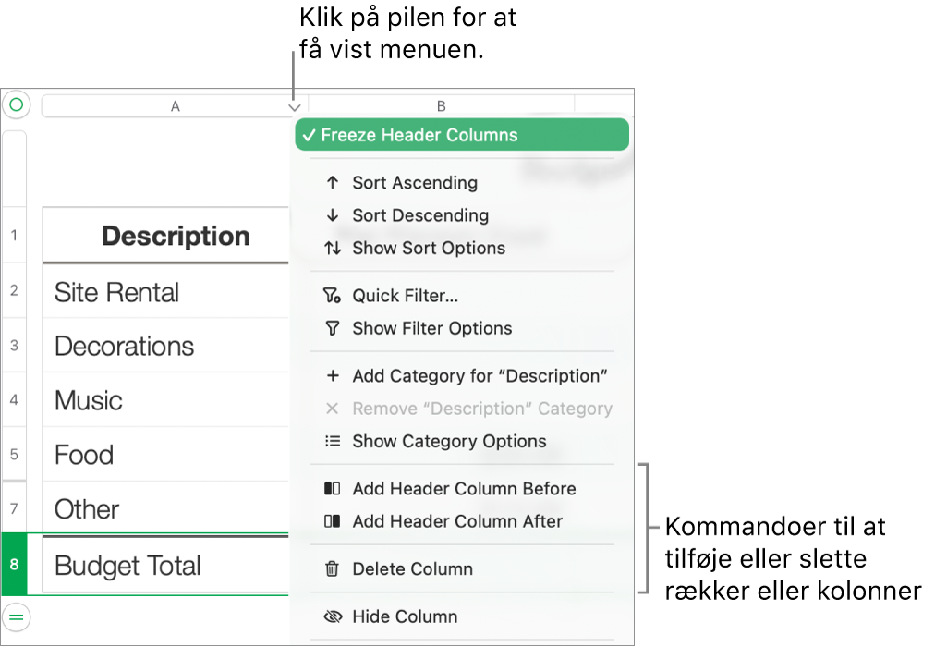Click the Delete Column trash icon
The height and width of the screenshot is (647, 935).
(333, 569)
